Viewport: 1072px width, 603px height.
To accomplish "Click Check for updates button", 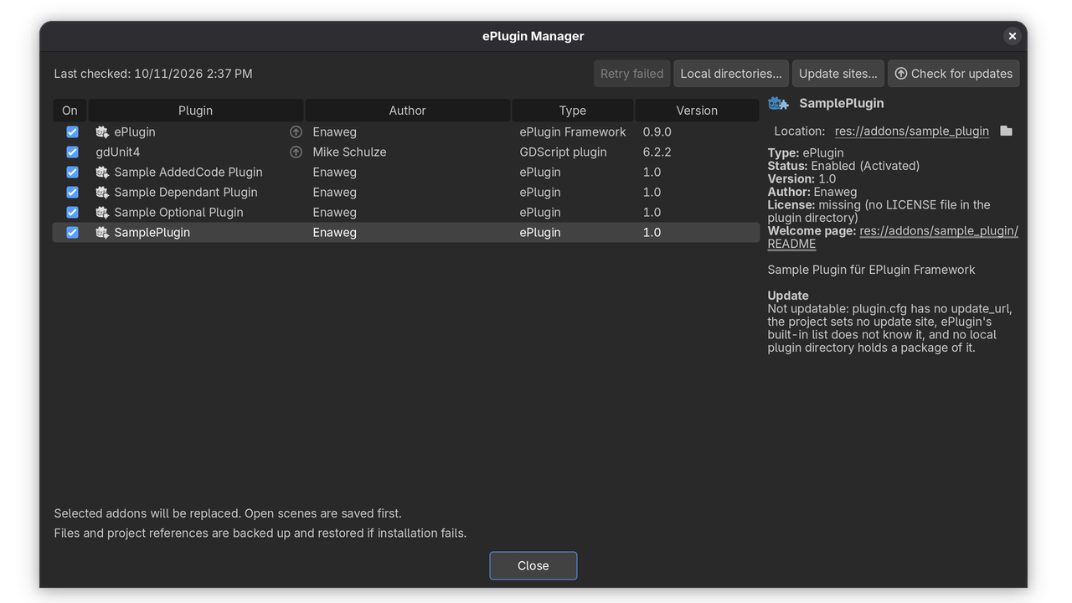I will click(x=953, y=74).
